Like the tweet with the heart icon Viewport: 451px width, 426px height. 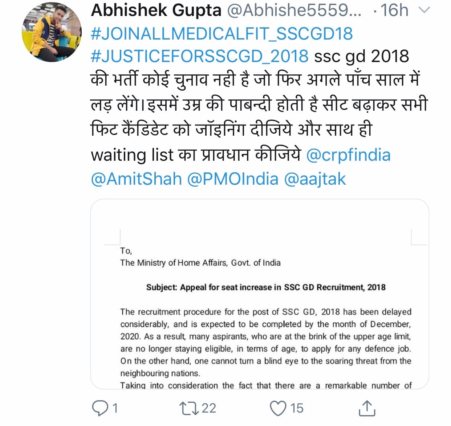[x=278, y=408]
